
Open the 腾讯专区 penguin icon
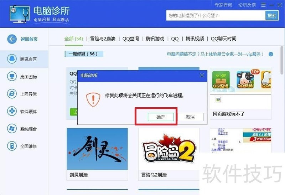[12, 59]
